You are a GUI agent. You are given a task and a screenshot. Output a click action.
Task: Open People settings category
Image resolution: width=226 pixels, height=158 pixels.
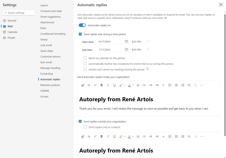tap(11, 38)
